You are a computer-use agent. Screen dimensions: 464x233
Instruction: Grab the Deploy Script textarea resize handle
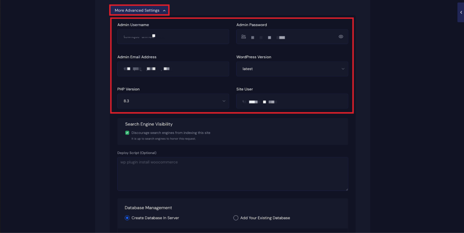click(x=346, y=189)
